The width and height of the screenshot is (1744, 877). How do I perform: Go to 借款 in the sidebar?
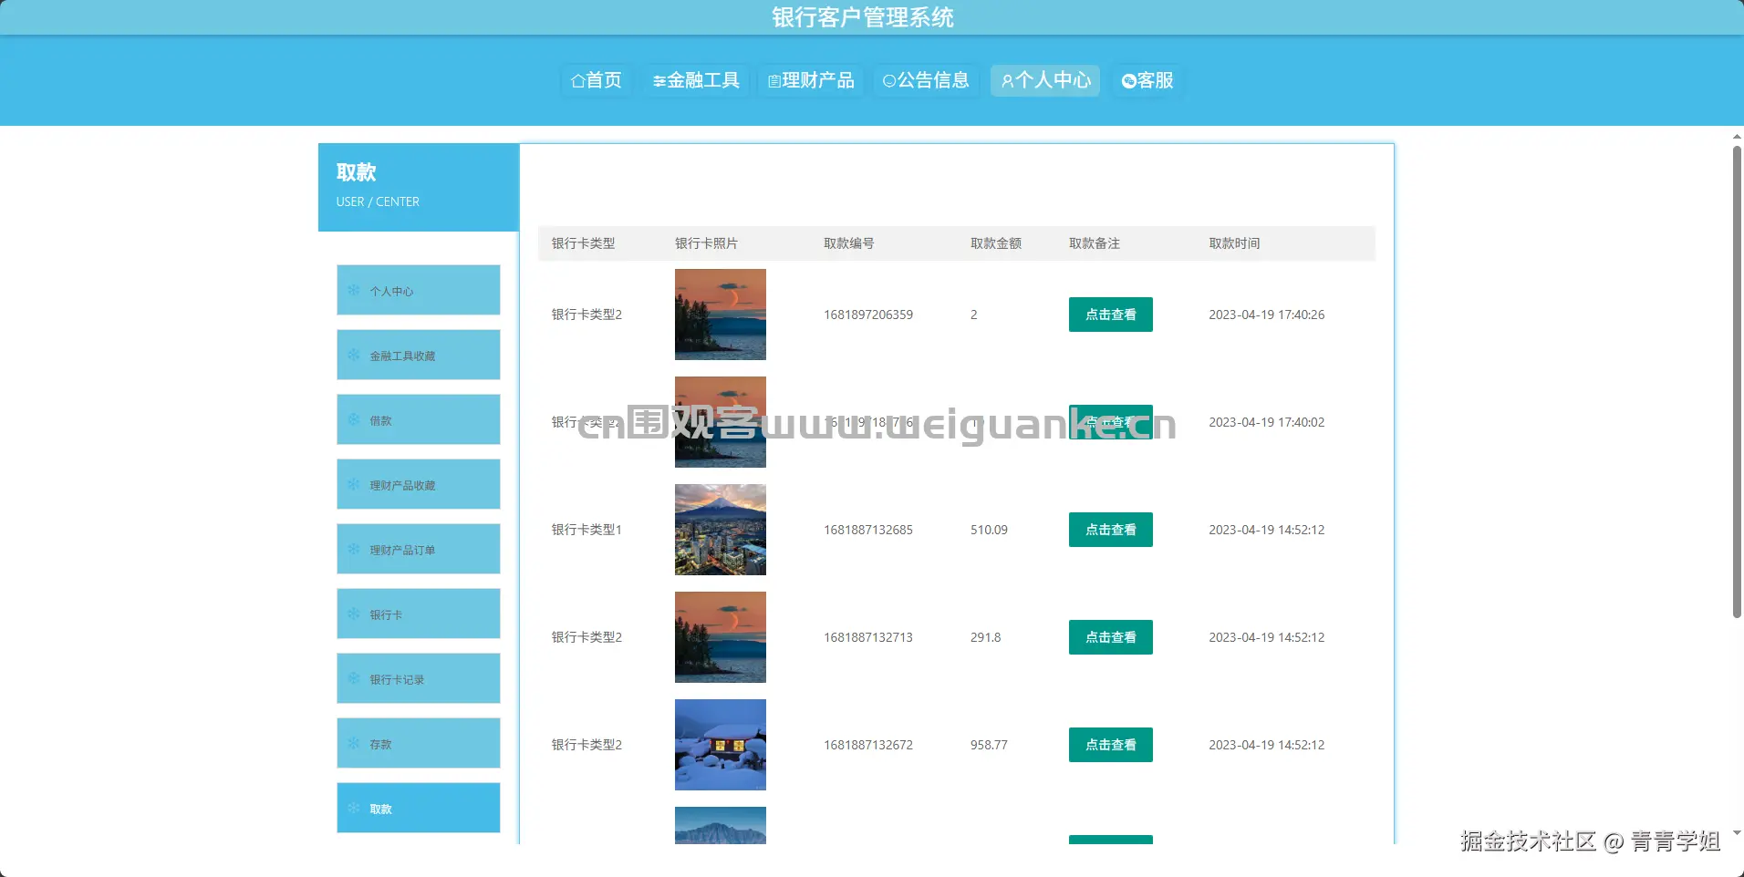[419, 419]
